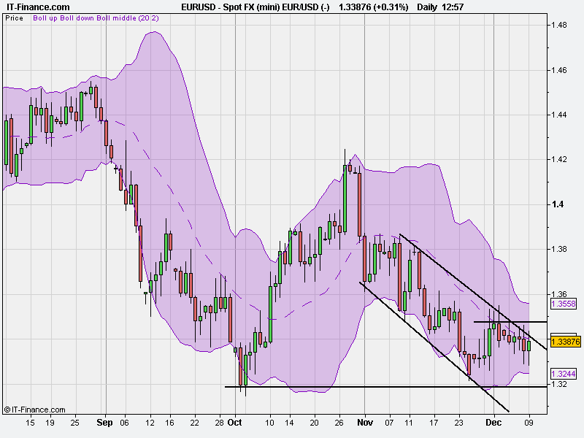
Task: Click the 19 date label on time axis
Action: click(x=50, y=423)
